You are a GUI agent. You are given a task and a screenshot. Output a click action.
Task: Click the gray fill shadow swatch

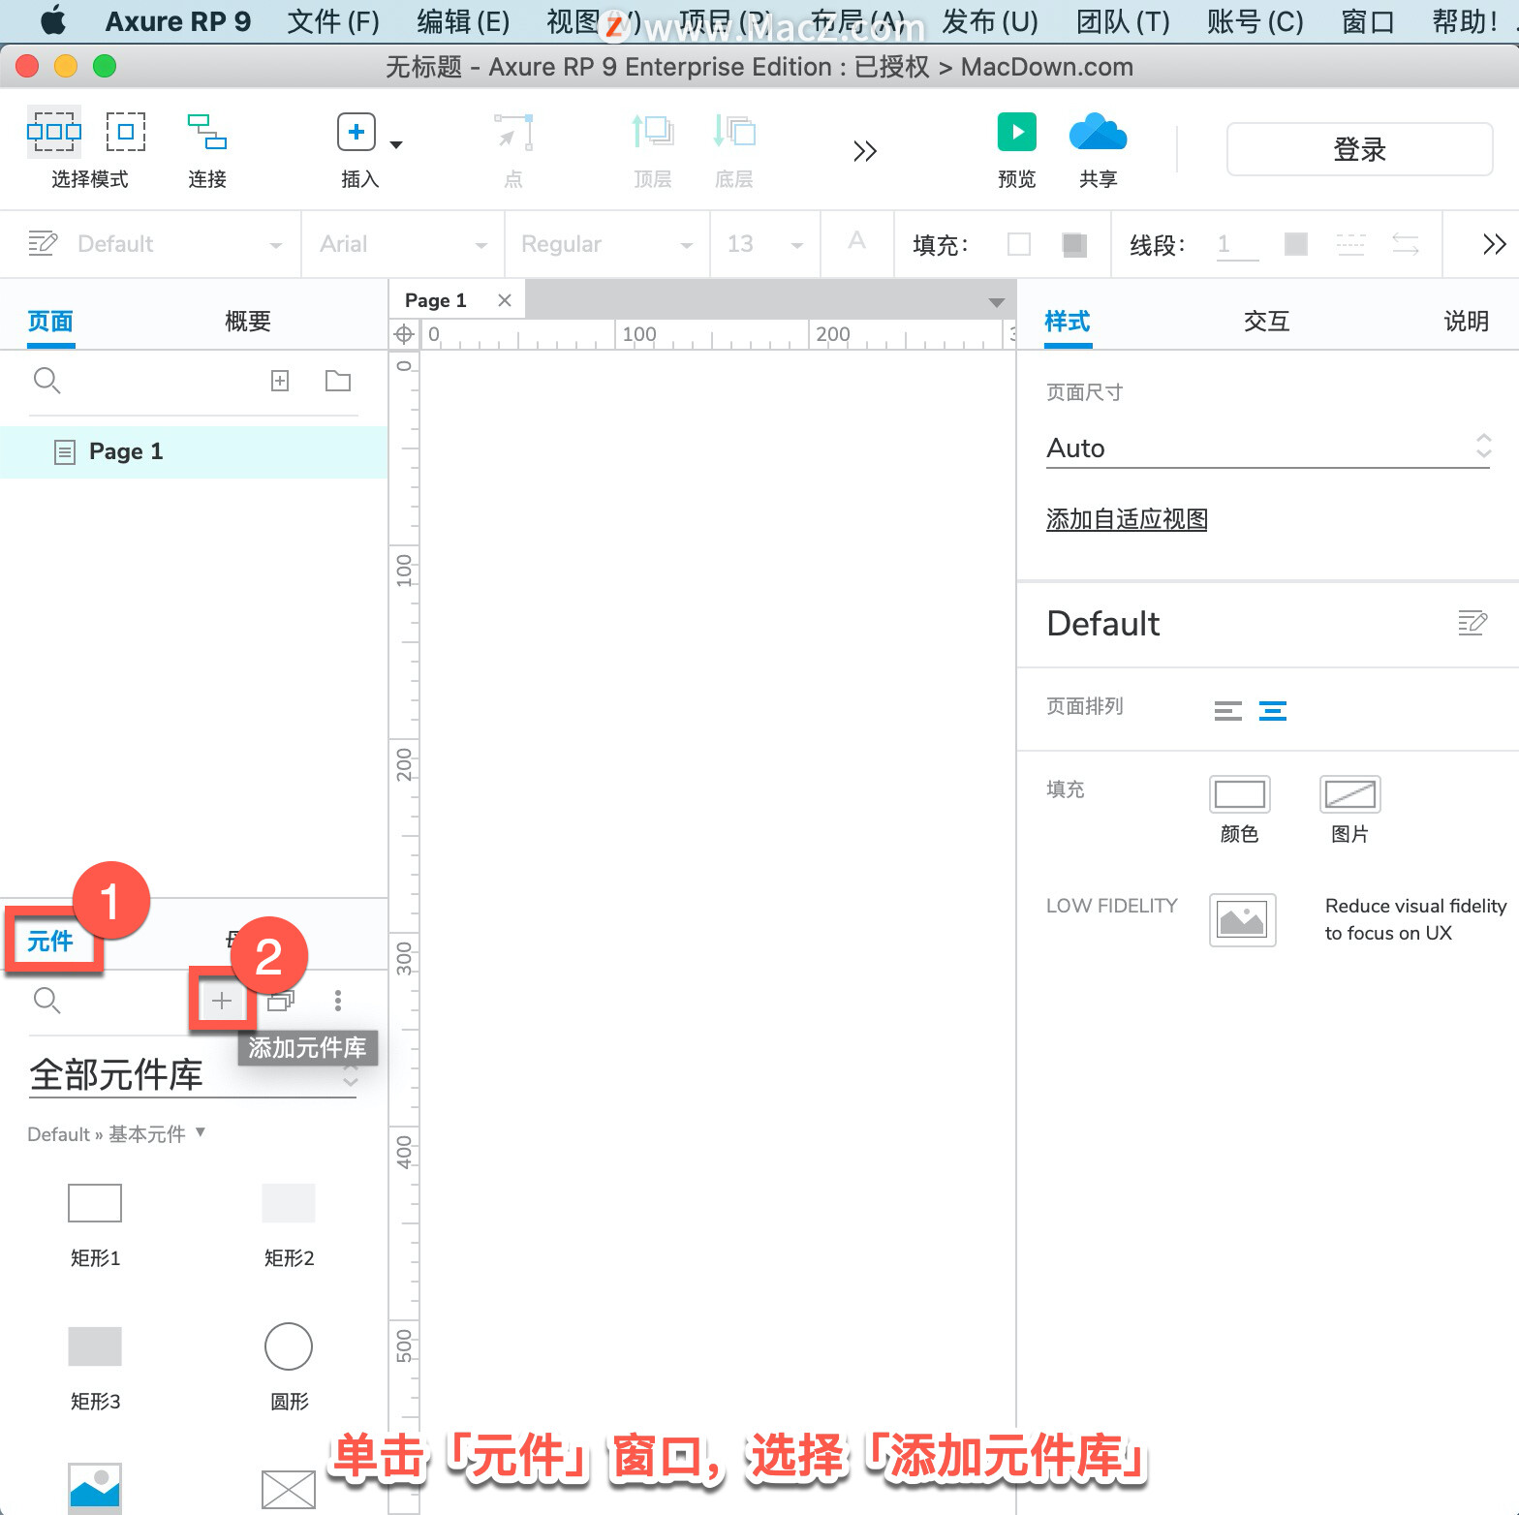tap(1074, 244)
